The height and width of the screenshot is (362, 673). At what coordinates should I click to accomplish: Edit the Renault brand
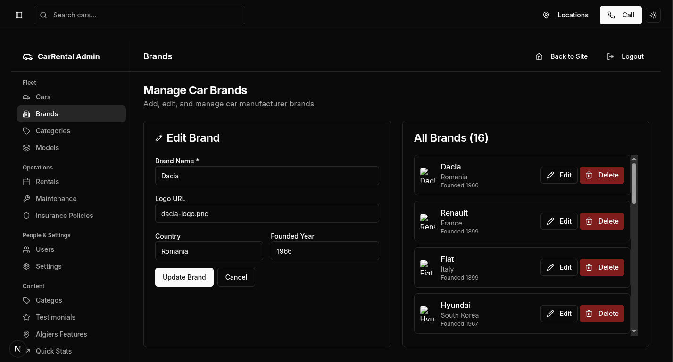coord(559,221)
